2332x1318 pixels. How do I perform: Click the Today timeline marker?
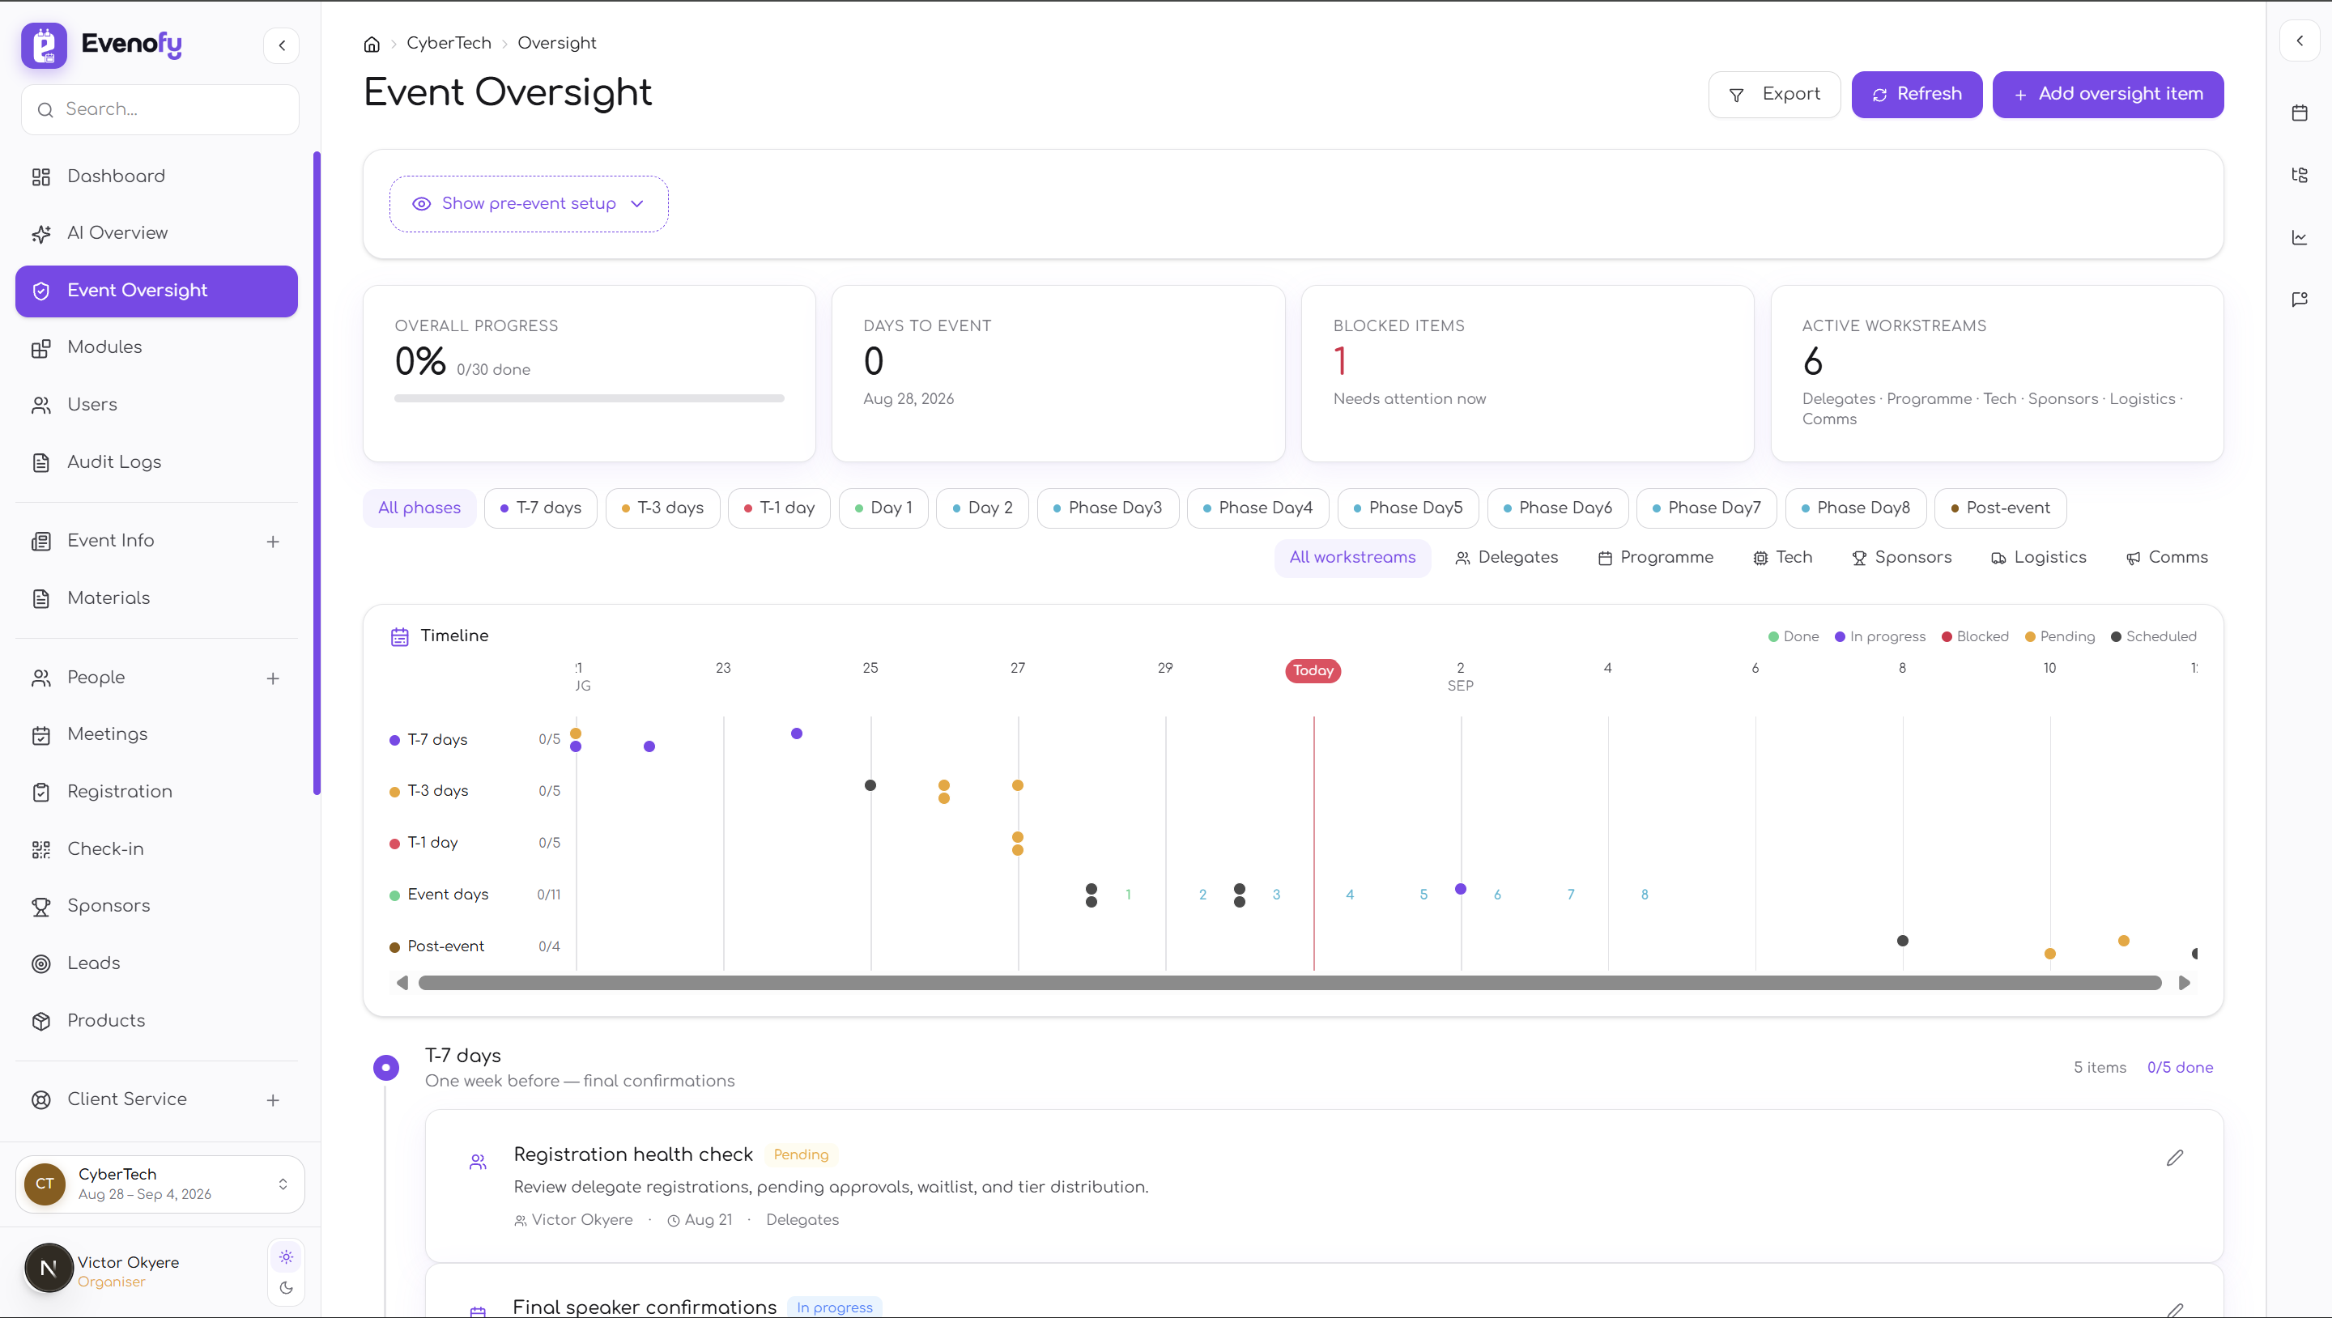tap(1313, 671)
